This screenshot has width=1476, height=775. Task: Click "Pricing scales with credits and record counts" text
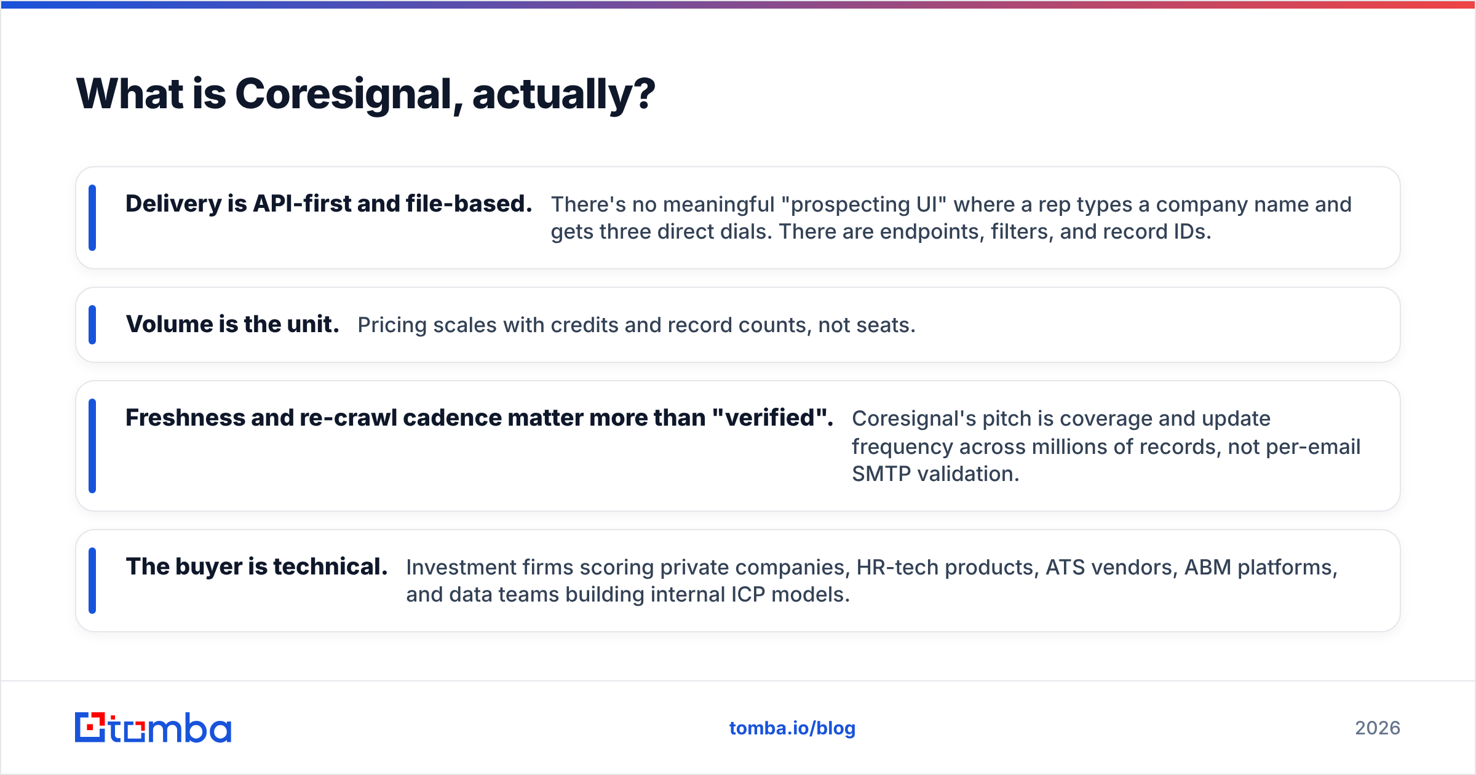637,325
